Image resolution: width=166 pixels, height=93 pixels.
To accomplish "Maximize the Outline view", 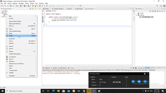I will 164,9.
